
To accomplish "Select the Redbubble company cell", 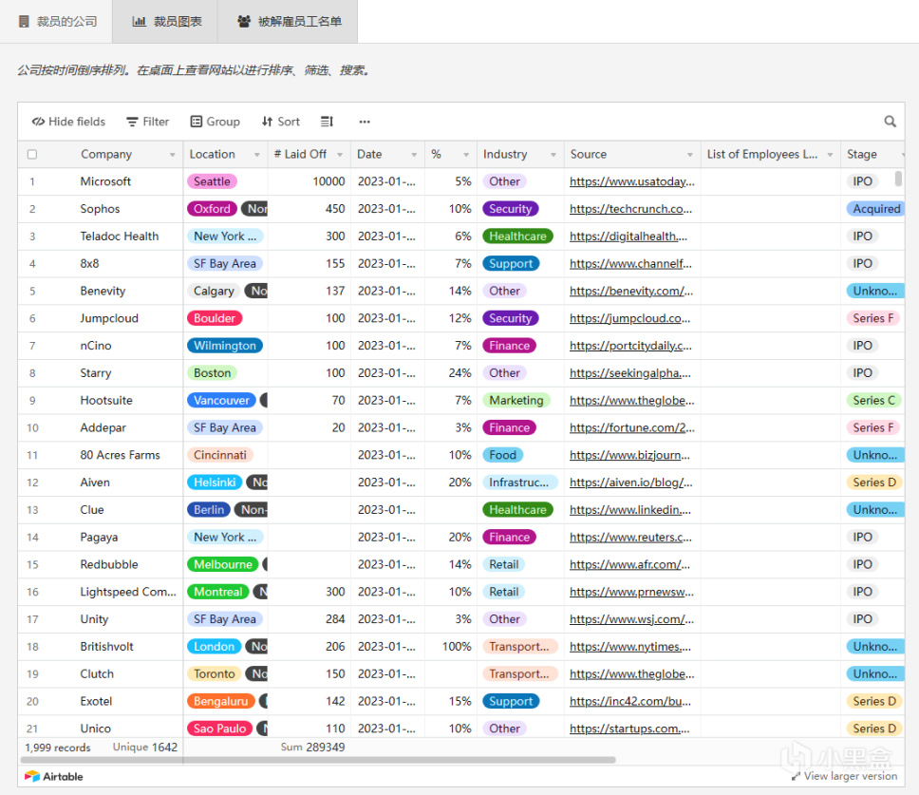I will [x=109, y=564].
